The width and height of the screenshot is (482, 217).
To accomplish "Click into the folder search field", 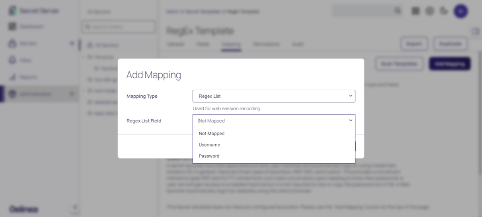I will pos(118,27).
